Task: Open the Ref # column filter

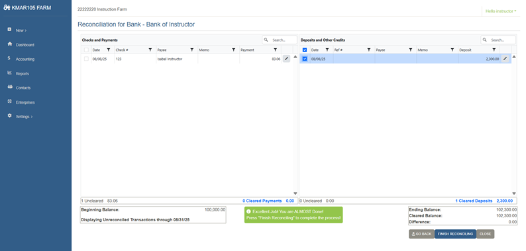Action: tap(369, 50)
